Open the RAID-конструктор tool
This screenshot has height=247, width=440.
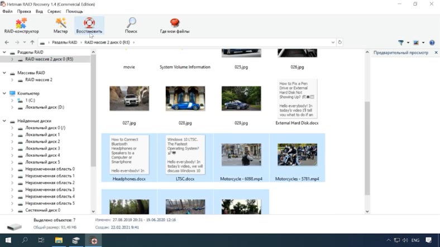click(x=21, y=26)
